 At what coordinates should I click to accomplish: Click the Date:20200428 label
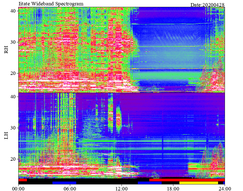207,5
